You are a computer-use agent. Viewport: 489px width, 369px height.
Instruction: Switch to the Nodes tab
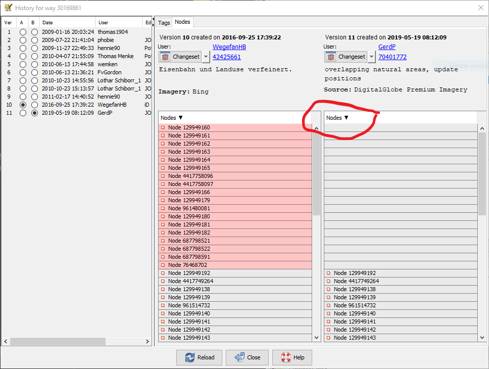(182, 22)
